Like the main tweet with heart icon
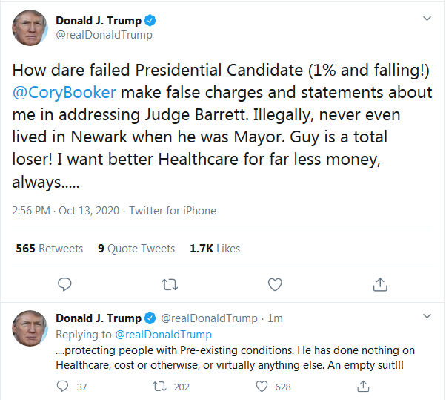 tap(275, 284)
